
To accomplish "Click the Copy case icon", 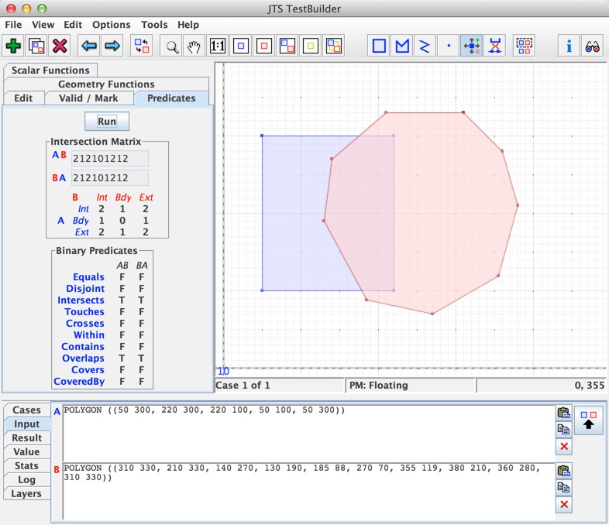I will click(x=36, y=46).
